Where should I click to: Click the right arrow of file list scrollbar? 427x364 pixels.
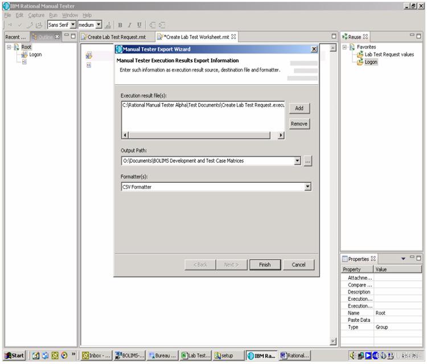281,135
